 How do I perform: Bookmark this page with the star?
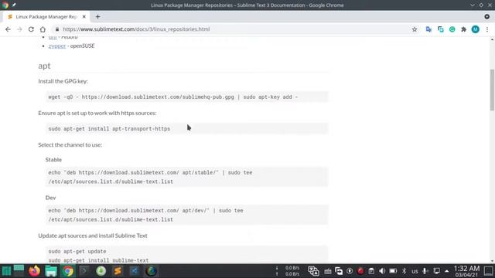(x=415, y=29)
